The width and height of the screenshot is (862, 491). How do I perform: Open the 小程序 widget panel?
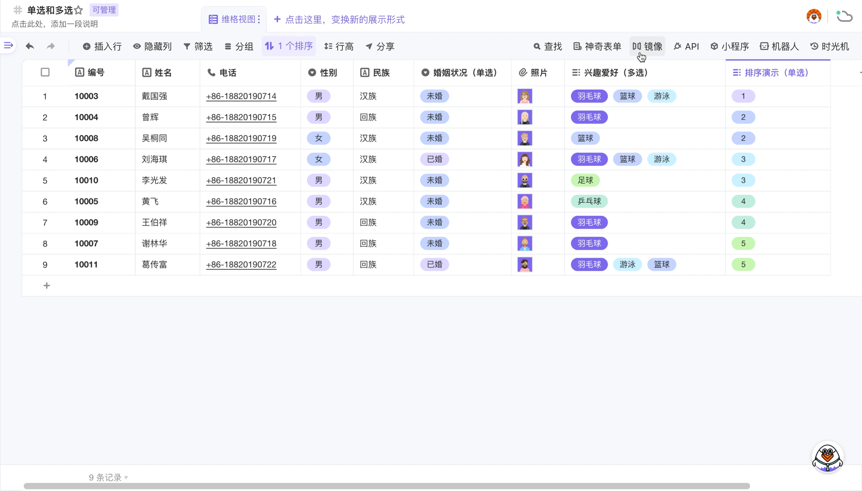(x=729, y=47)
